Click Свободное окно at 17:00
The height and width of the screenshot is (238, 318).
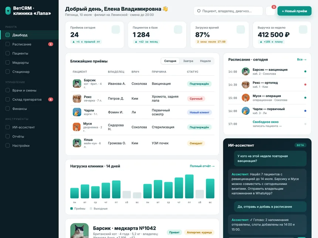point(265,122)
